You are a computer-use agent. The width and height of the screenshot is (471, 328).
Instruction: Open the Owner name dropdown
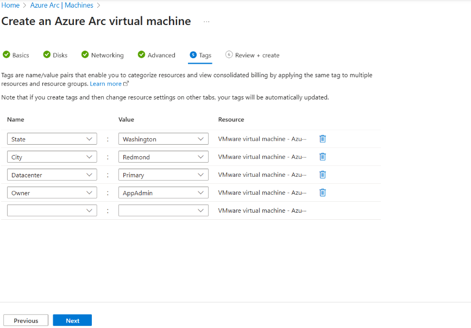coord(90,193)
